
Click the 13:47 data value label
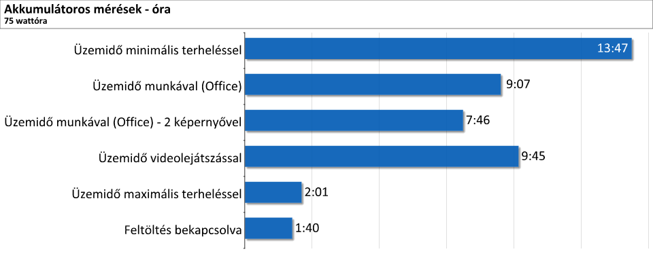point(612,49)
